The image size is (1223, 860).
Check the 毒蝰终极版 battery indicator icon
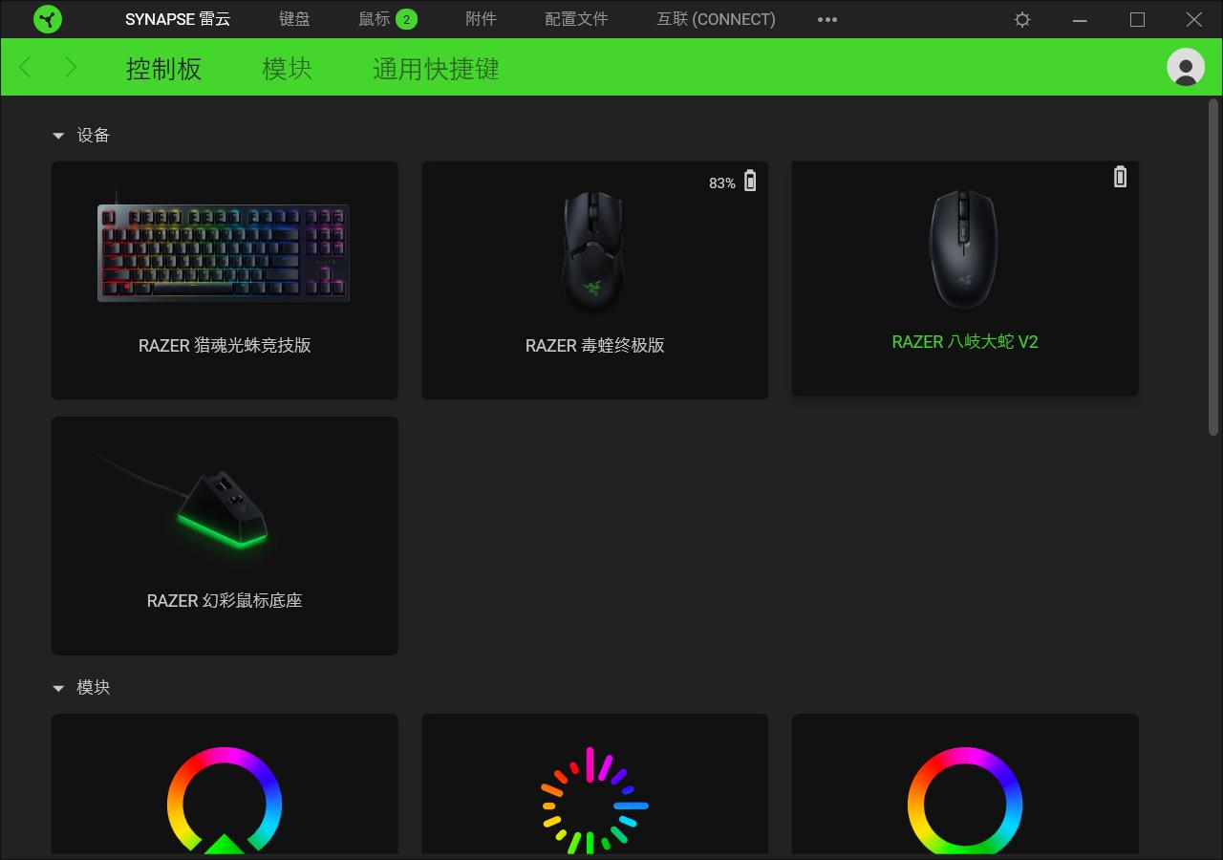pos(749,181)
